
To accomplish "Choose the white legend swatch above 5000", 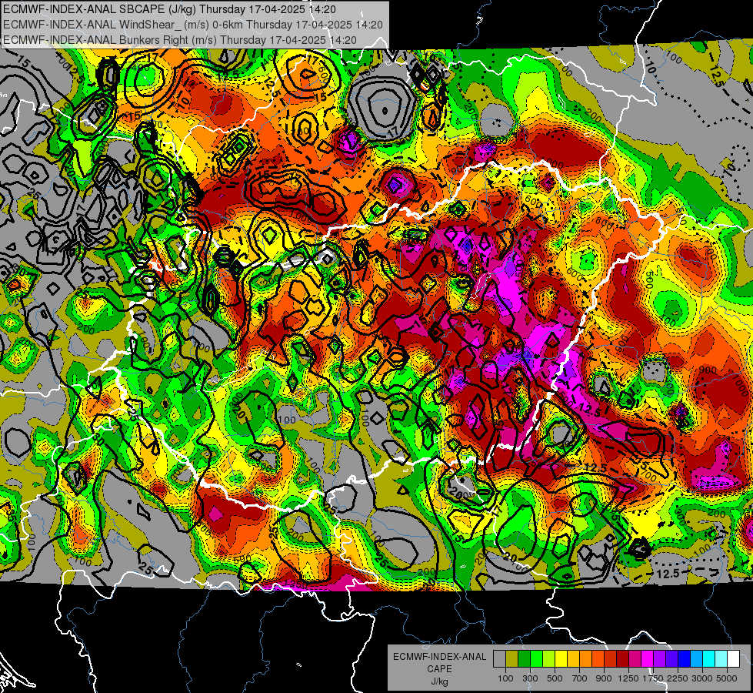I will (733, 659).
